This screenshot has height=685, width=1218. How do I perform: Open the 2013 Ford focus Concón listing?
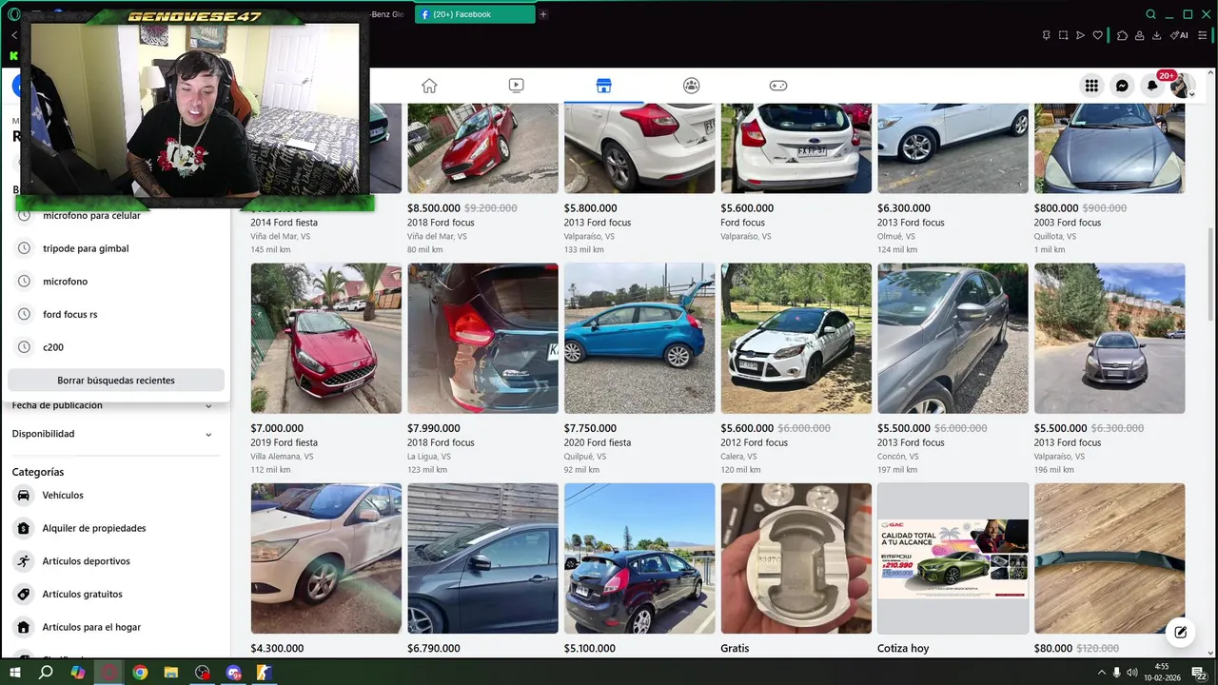[953, 369]
